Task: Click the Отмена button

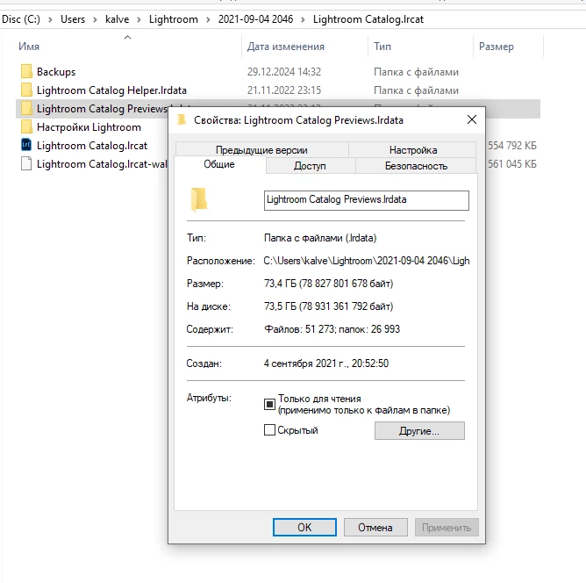Action: click(x=375, y=528)
